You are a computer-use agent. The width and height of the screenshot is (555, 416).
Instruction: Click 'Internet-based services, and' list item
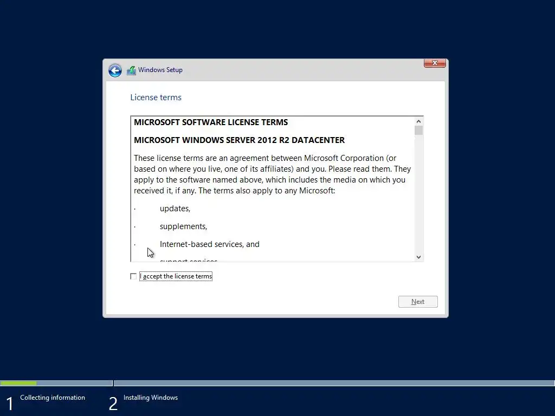(x=210, y=244)
